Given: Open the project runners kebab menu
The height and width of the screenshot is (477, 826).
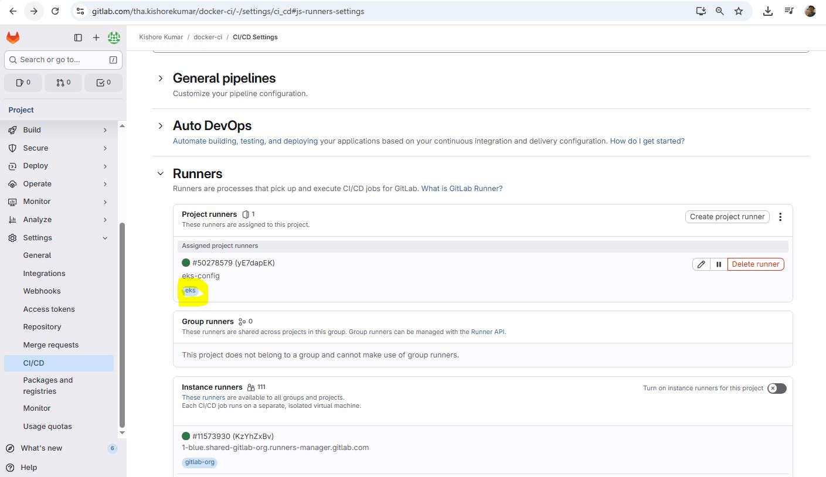Looking at the screenshot, I should click(780, 217).
